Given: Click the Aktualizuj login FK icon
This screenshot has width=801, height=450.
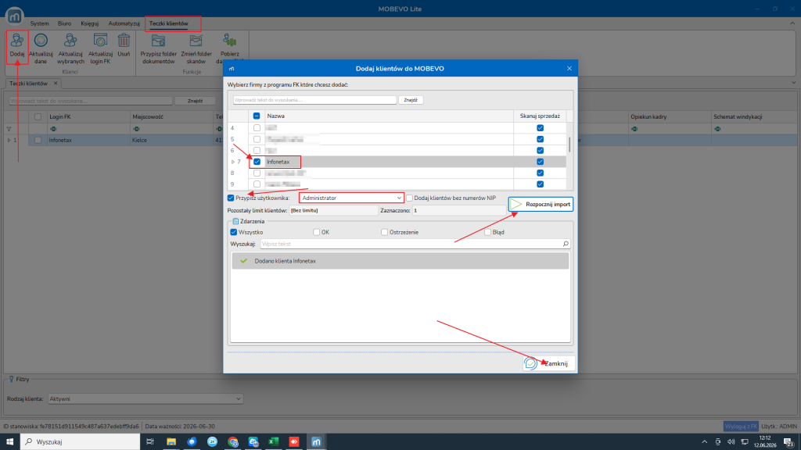Looking at the screenshot, I should pyautogui.click(x=100, y=40).
